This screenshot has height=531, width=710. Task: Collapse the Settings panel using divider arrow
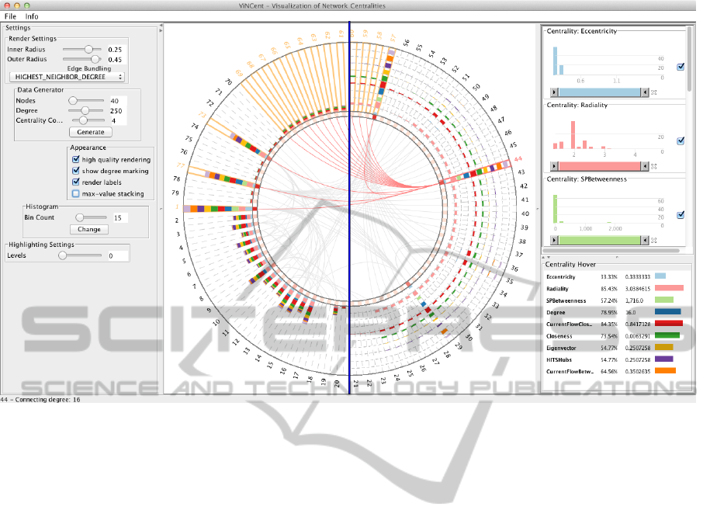161,26
